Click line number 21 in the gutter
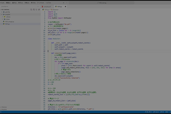The height and width of the screenshot is (114, 171). point(44,53)
